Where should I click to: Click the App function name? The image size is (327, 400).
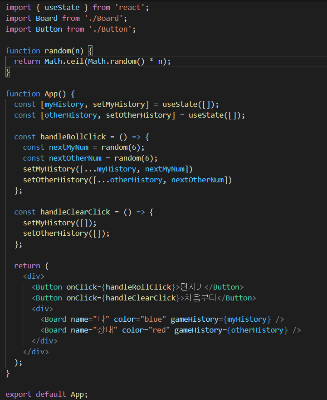point(51,94)
